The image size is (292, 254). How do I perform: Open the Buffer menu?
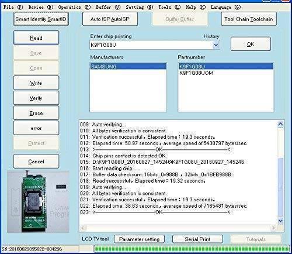108,7
